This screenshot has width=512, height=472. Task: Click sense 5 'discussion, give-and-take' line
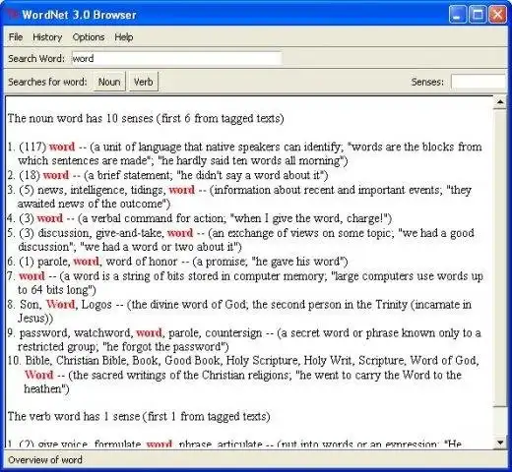tap(240, 240)
